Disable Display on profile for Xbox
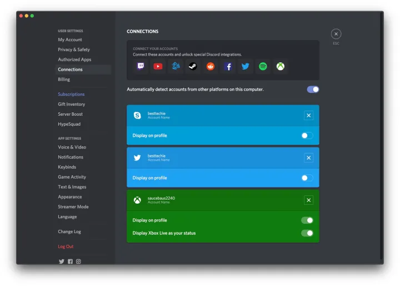Screen dimensions: 400x286 (307, 220)
